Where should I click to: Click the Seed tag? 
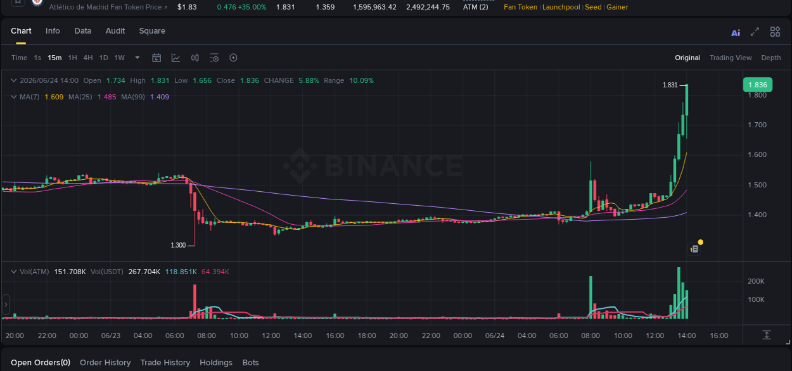593,7
